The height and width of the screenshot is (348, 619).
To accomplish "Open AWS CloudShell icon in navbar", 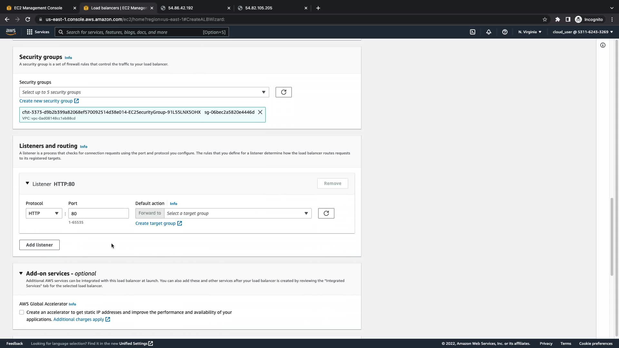I will [473, 32].
